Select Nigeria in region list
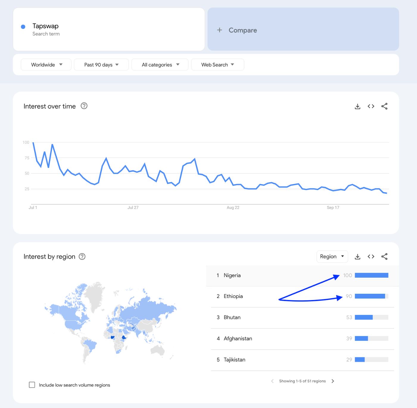The height and width of the screenshot is (408, 417). click(x=302, y=276)
